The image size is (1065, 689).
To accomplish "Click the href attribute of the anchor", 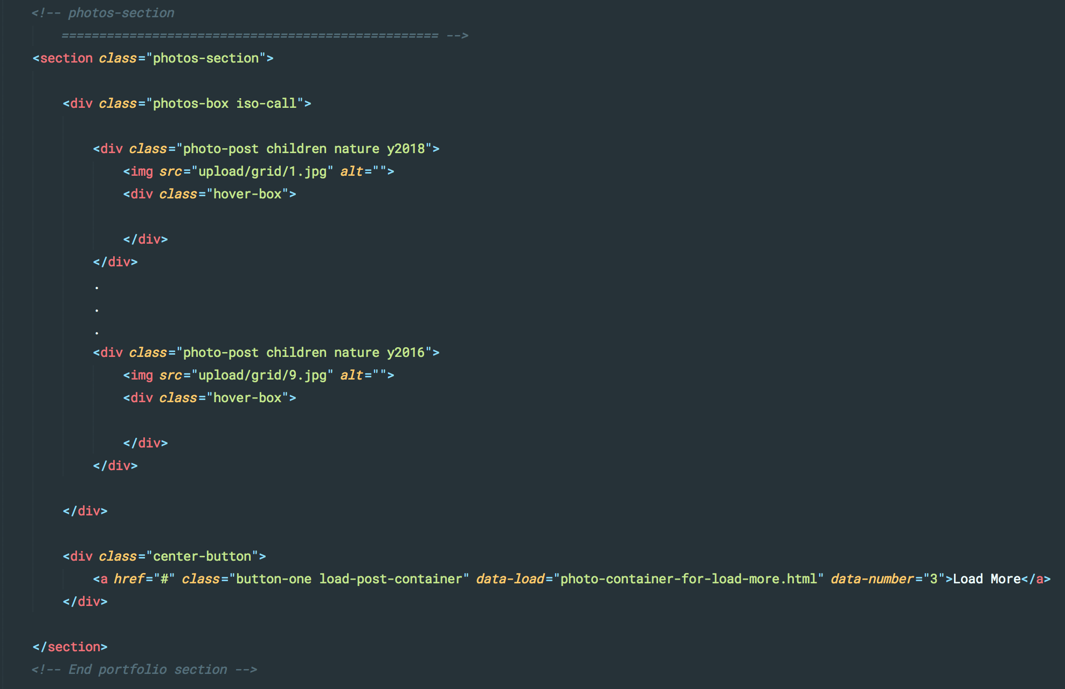I will pos(129,579).
